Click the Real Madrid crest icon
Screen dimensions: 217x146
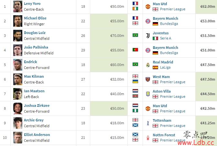pos(148,65)
